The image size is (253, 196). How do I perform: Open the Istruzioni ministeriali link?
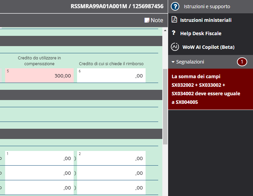point(206,20)
